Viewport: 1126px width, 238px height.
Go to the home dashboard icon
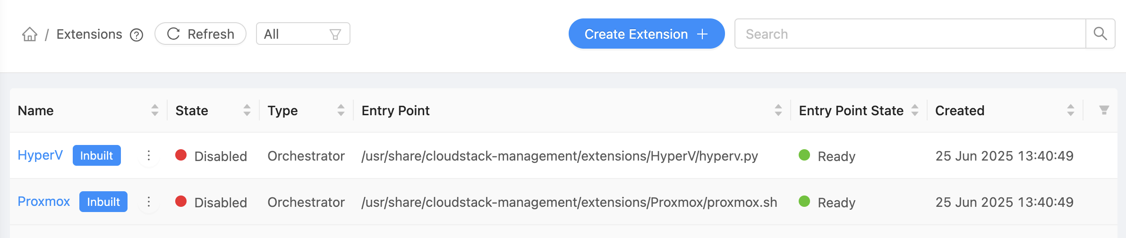29,34
